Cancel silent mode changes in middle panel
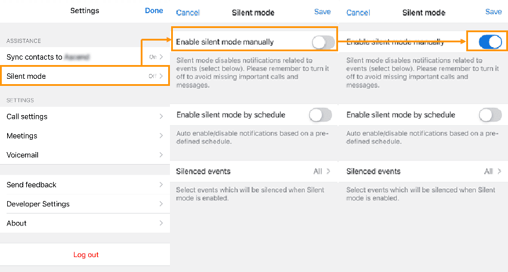 [188, 12]
